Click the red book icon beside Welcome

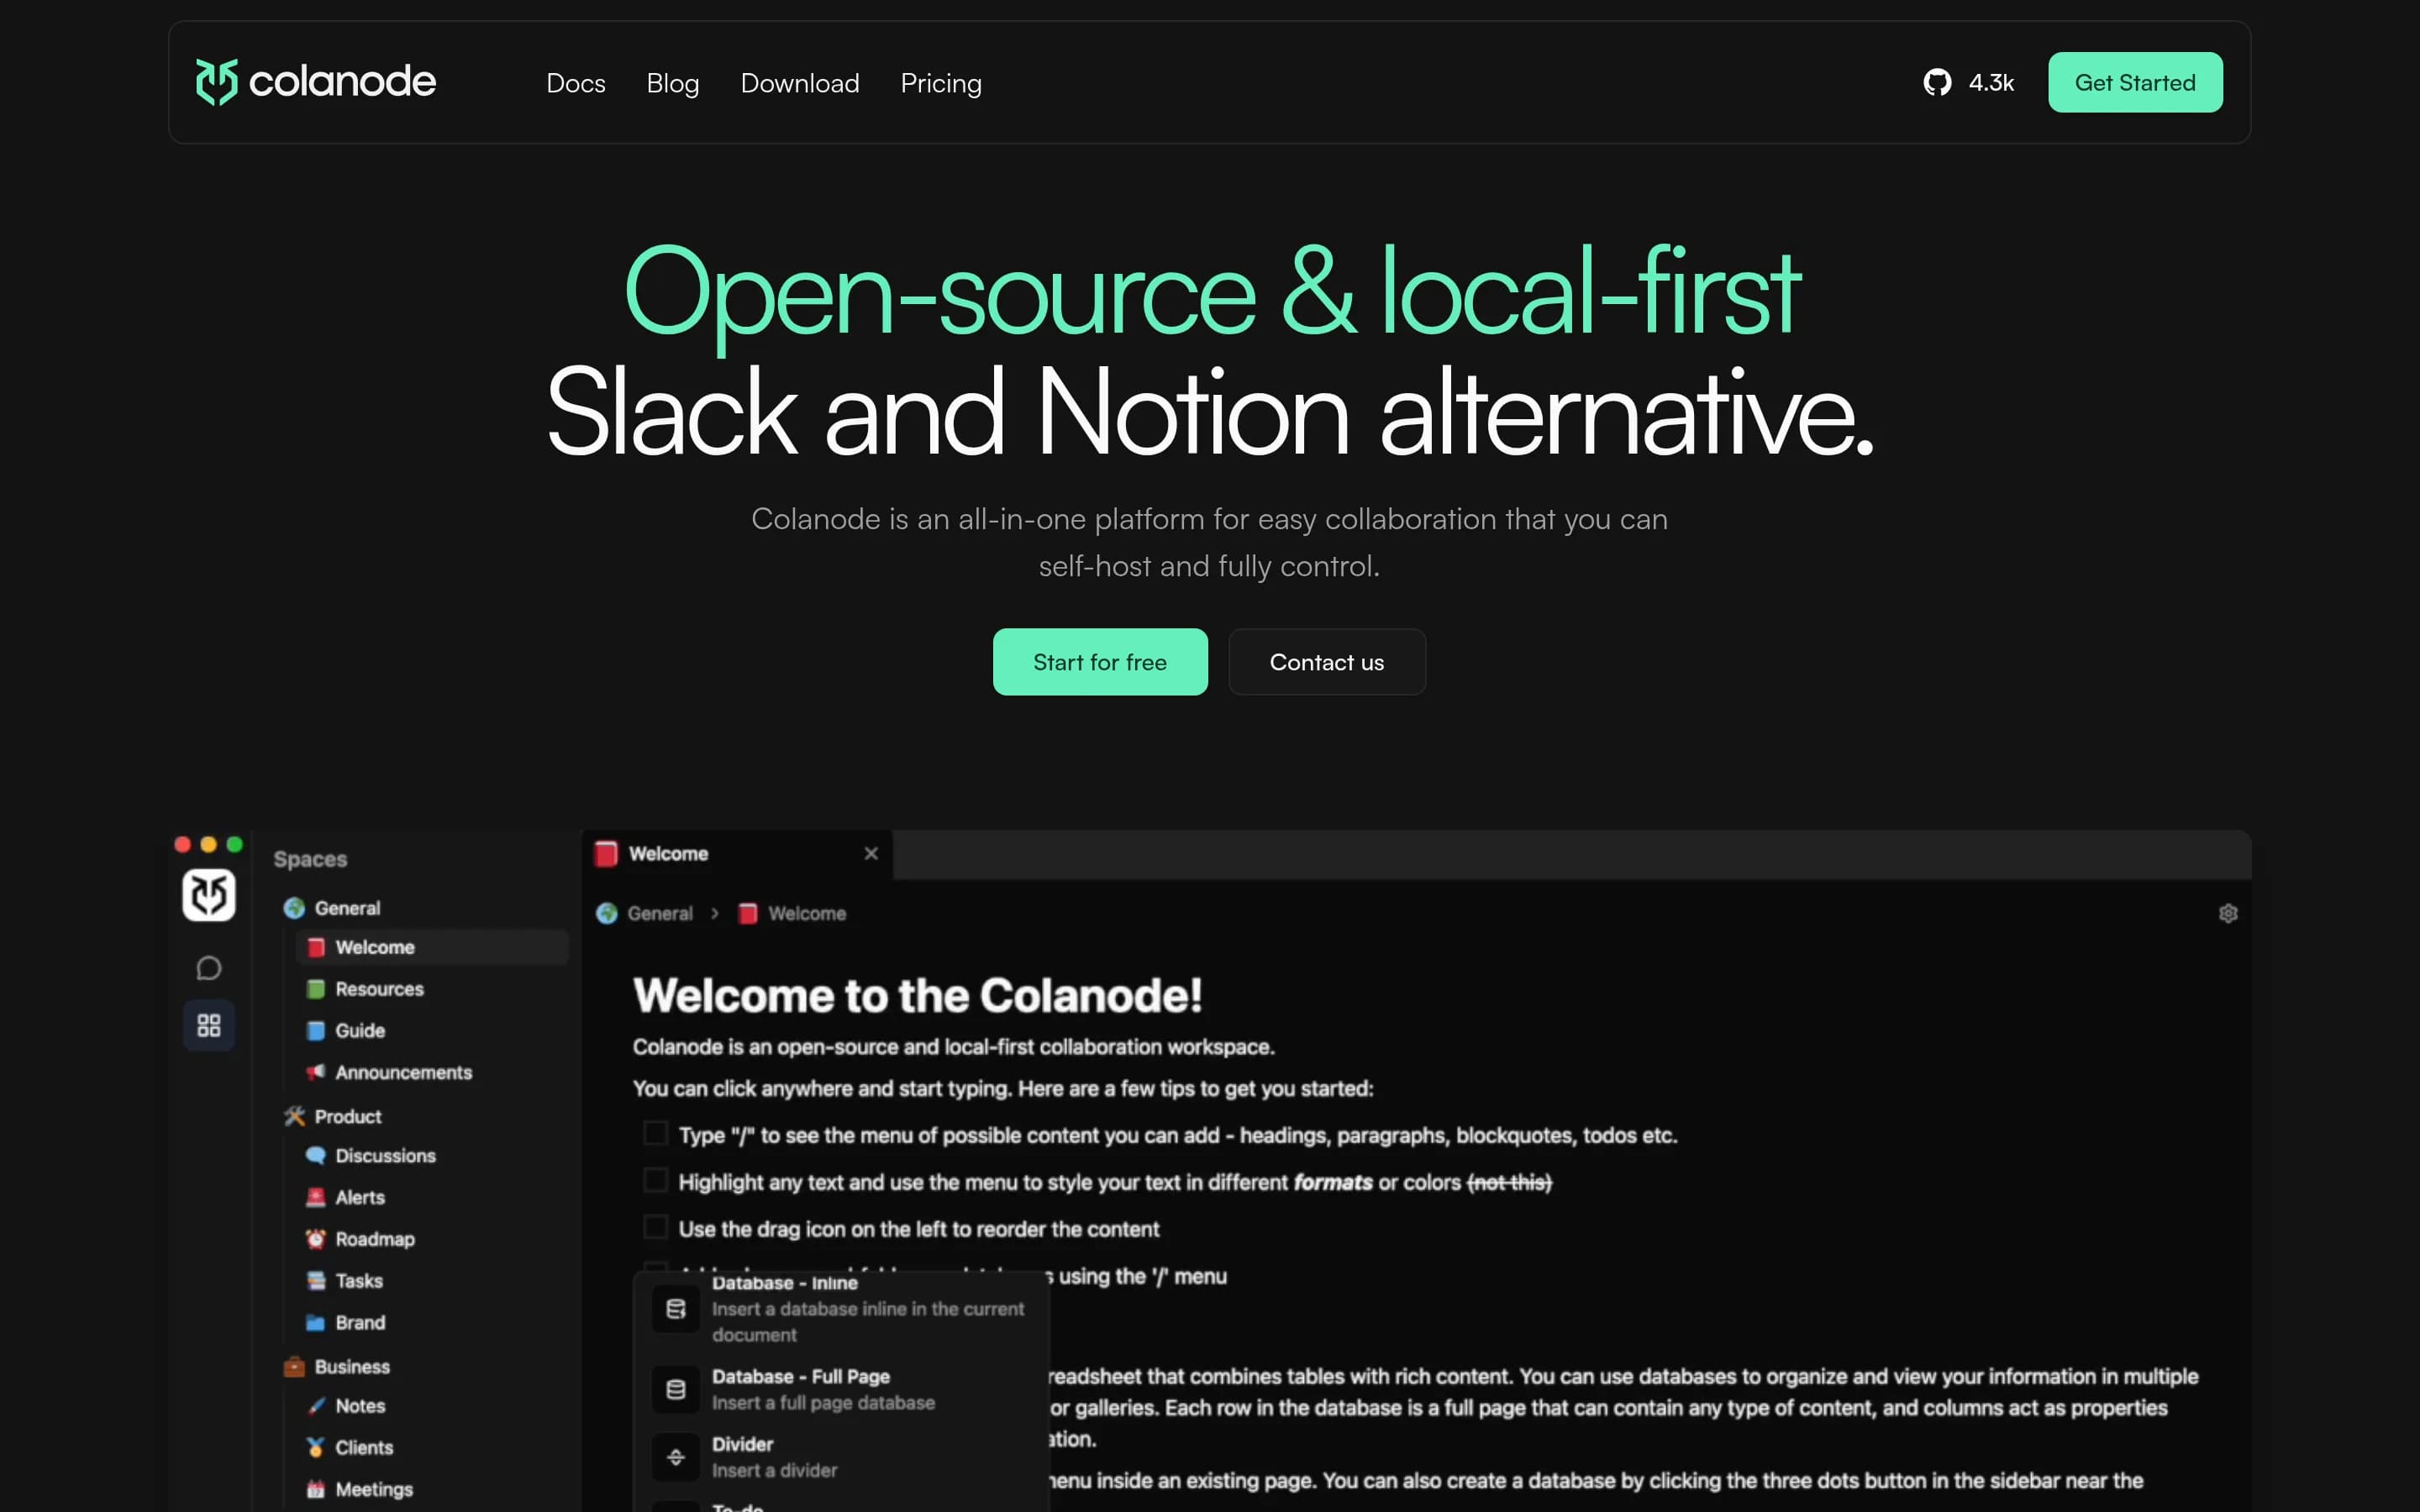click(316, 947)
